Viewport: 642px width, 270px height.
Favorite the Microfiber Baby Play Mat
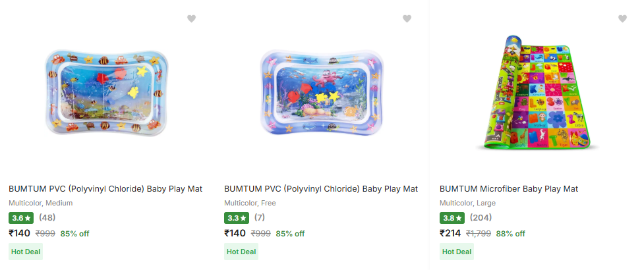click(622, 19)
